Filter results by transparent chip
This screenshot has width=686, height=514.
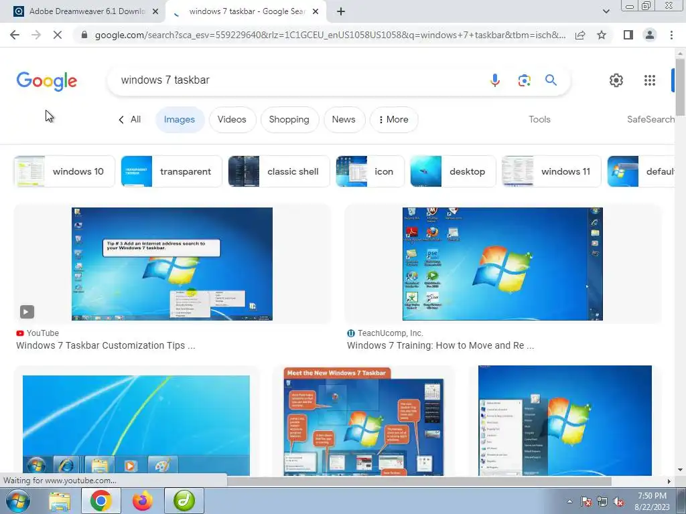point(171,171)
